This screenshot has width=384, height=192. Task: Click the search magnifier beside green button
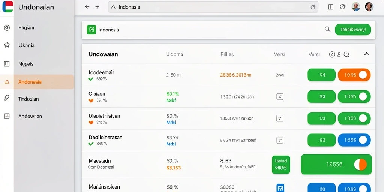click(x=327, y=29)
